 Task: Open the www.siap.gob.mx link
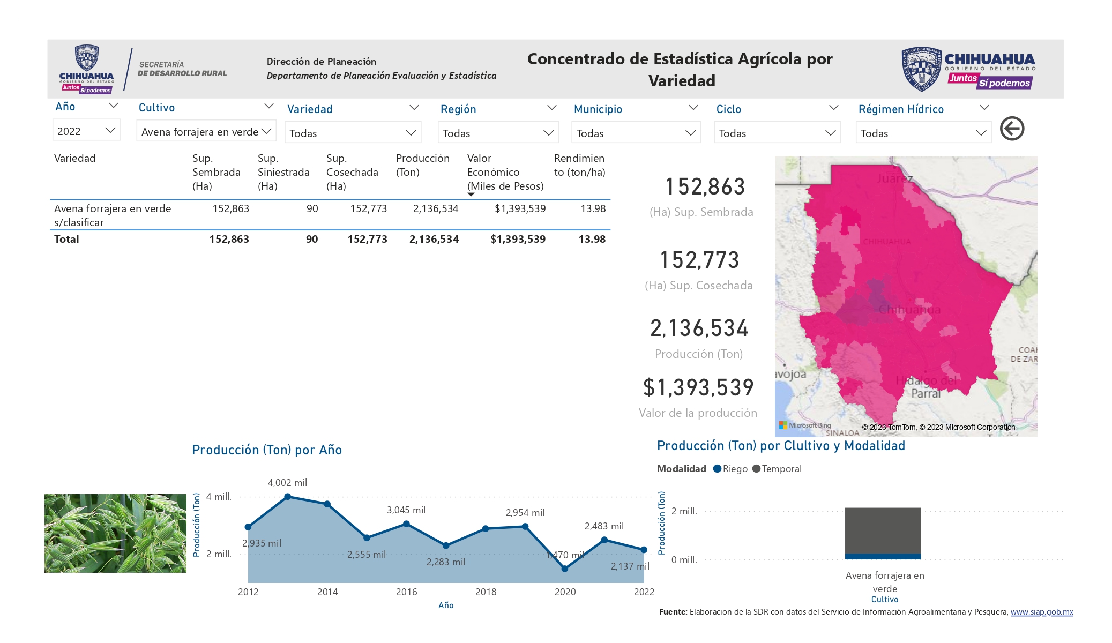point(1042,612)
